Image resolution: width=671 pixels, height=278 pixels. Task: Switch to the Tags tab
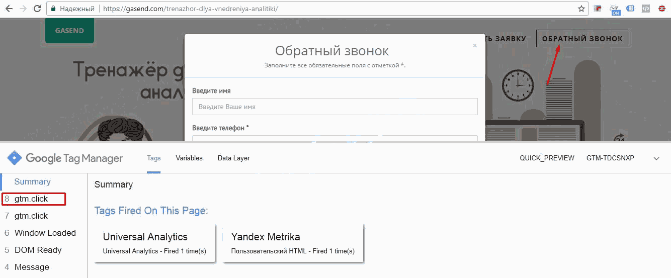pos(154,158)
